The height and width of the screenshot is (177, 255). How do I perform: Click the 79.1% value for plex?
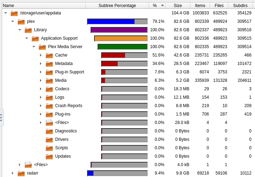point(158,21)
